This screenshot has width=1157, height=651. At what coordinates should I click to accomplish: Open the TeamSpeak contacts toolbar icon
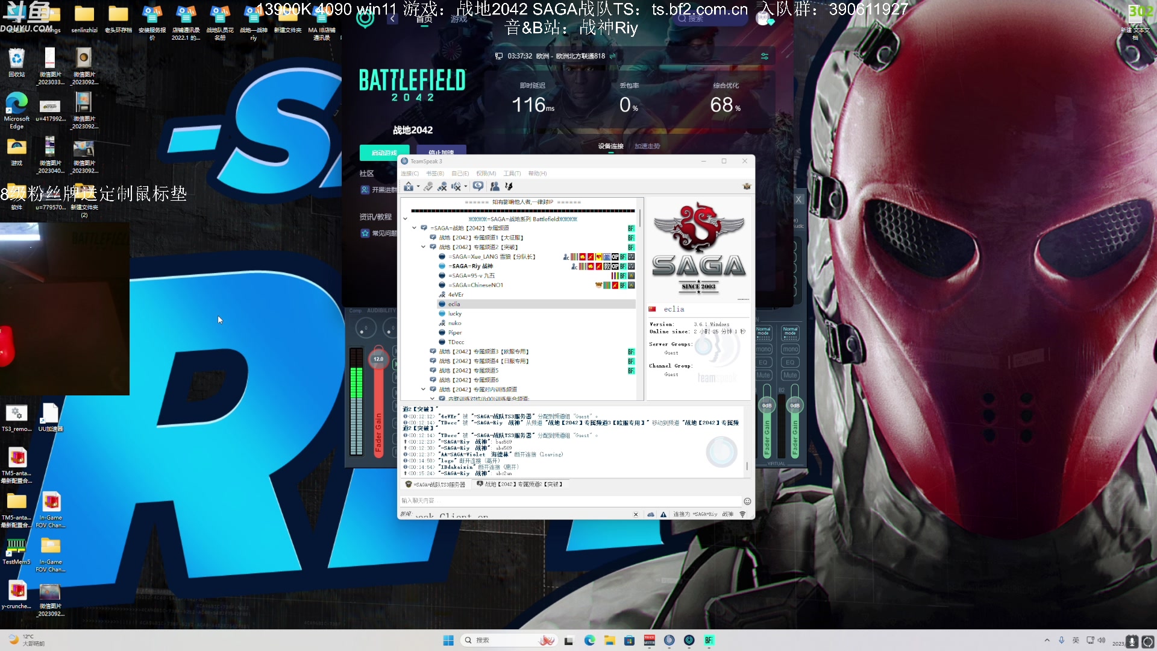(x=495, y=187)
